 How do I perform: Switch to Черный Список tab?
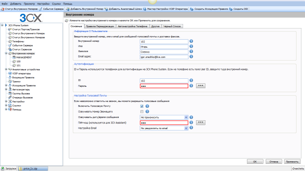[172, 26]
